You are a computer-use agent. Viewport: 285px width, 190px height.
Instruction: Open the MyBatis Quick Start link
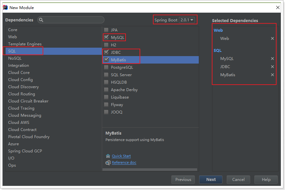point(121,156)
